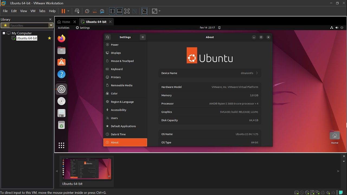Open the thumbnail bar options dropdown arrow
347x195 pixels.
[344, 161]
